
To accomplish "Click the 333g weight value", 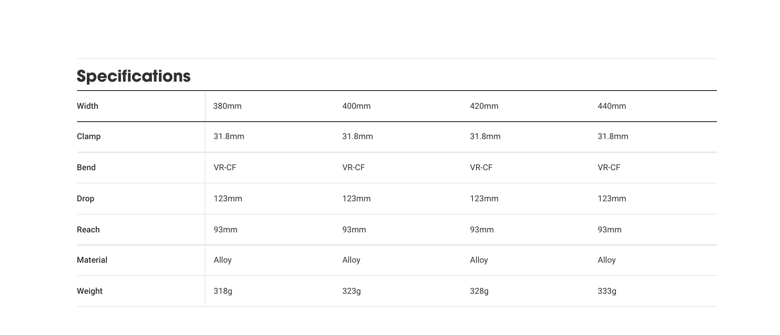I will point(607,291).
